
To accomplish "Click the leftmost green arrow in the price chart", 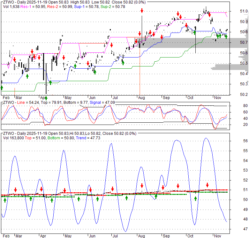I will coord(2,88).
